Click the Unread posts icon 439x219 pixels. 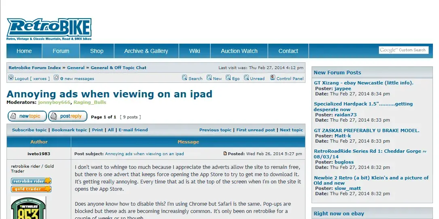coord(246,78)
